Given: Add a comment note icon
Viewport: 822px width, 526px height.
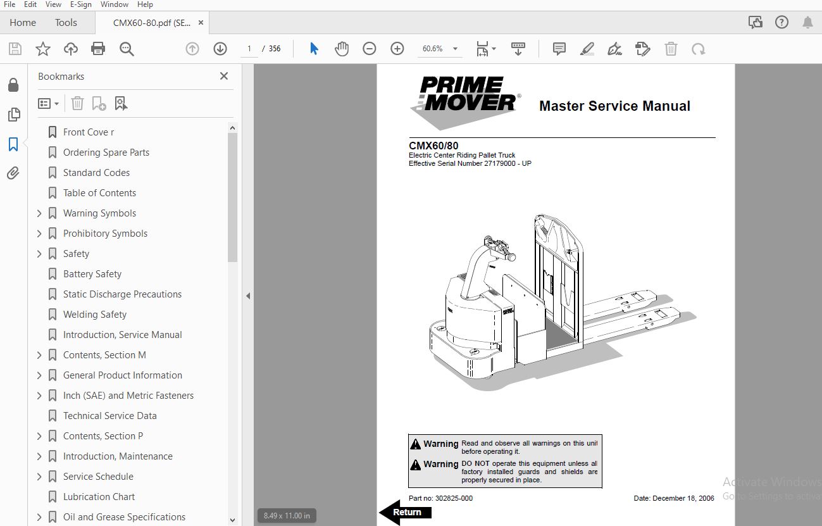Looking at the screenshot, I should click(x=559, y=49).
